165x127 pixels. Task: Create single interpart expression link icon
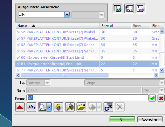[58, 107]
